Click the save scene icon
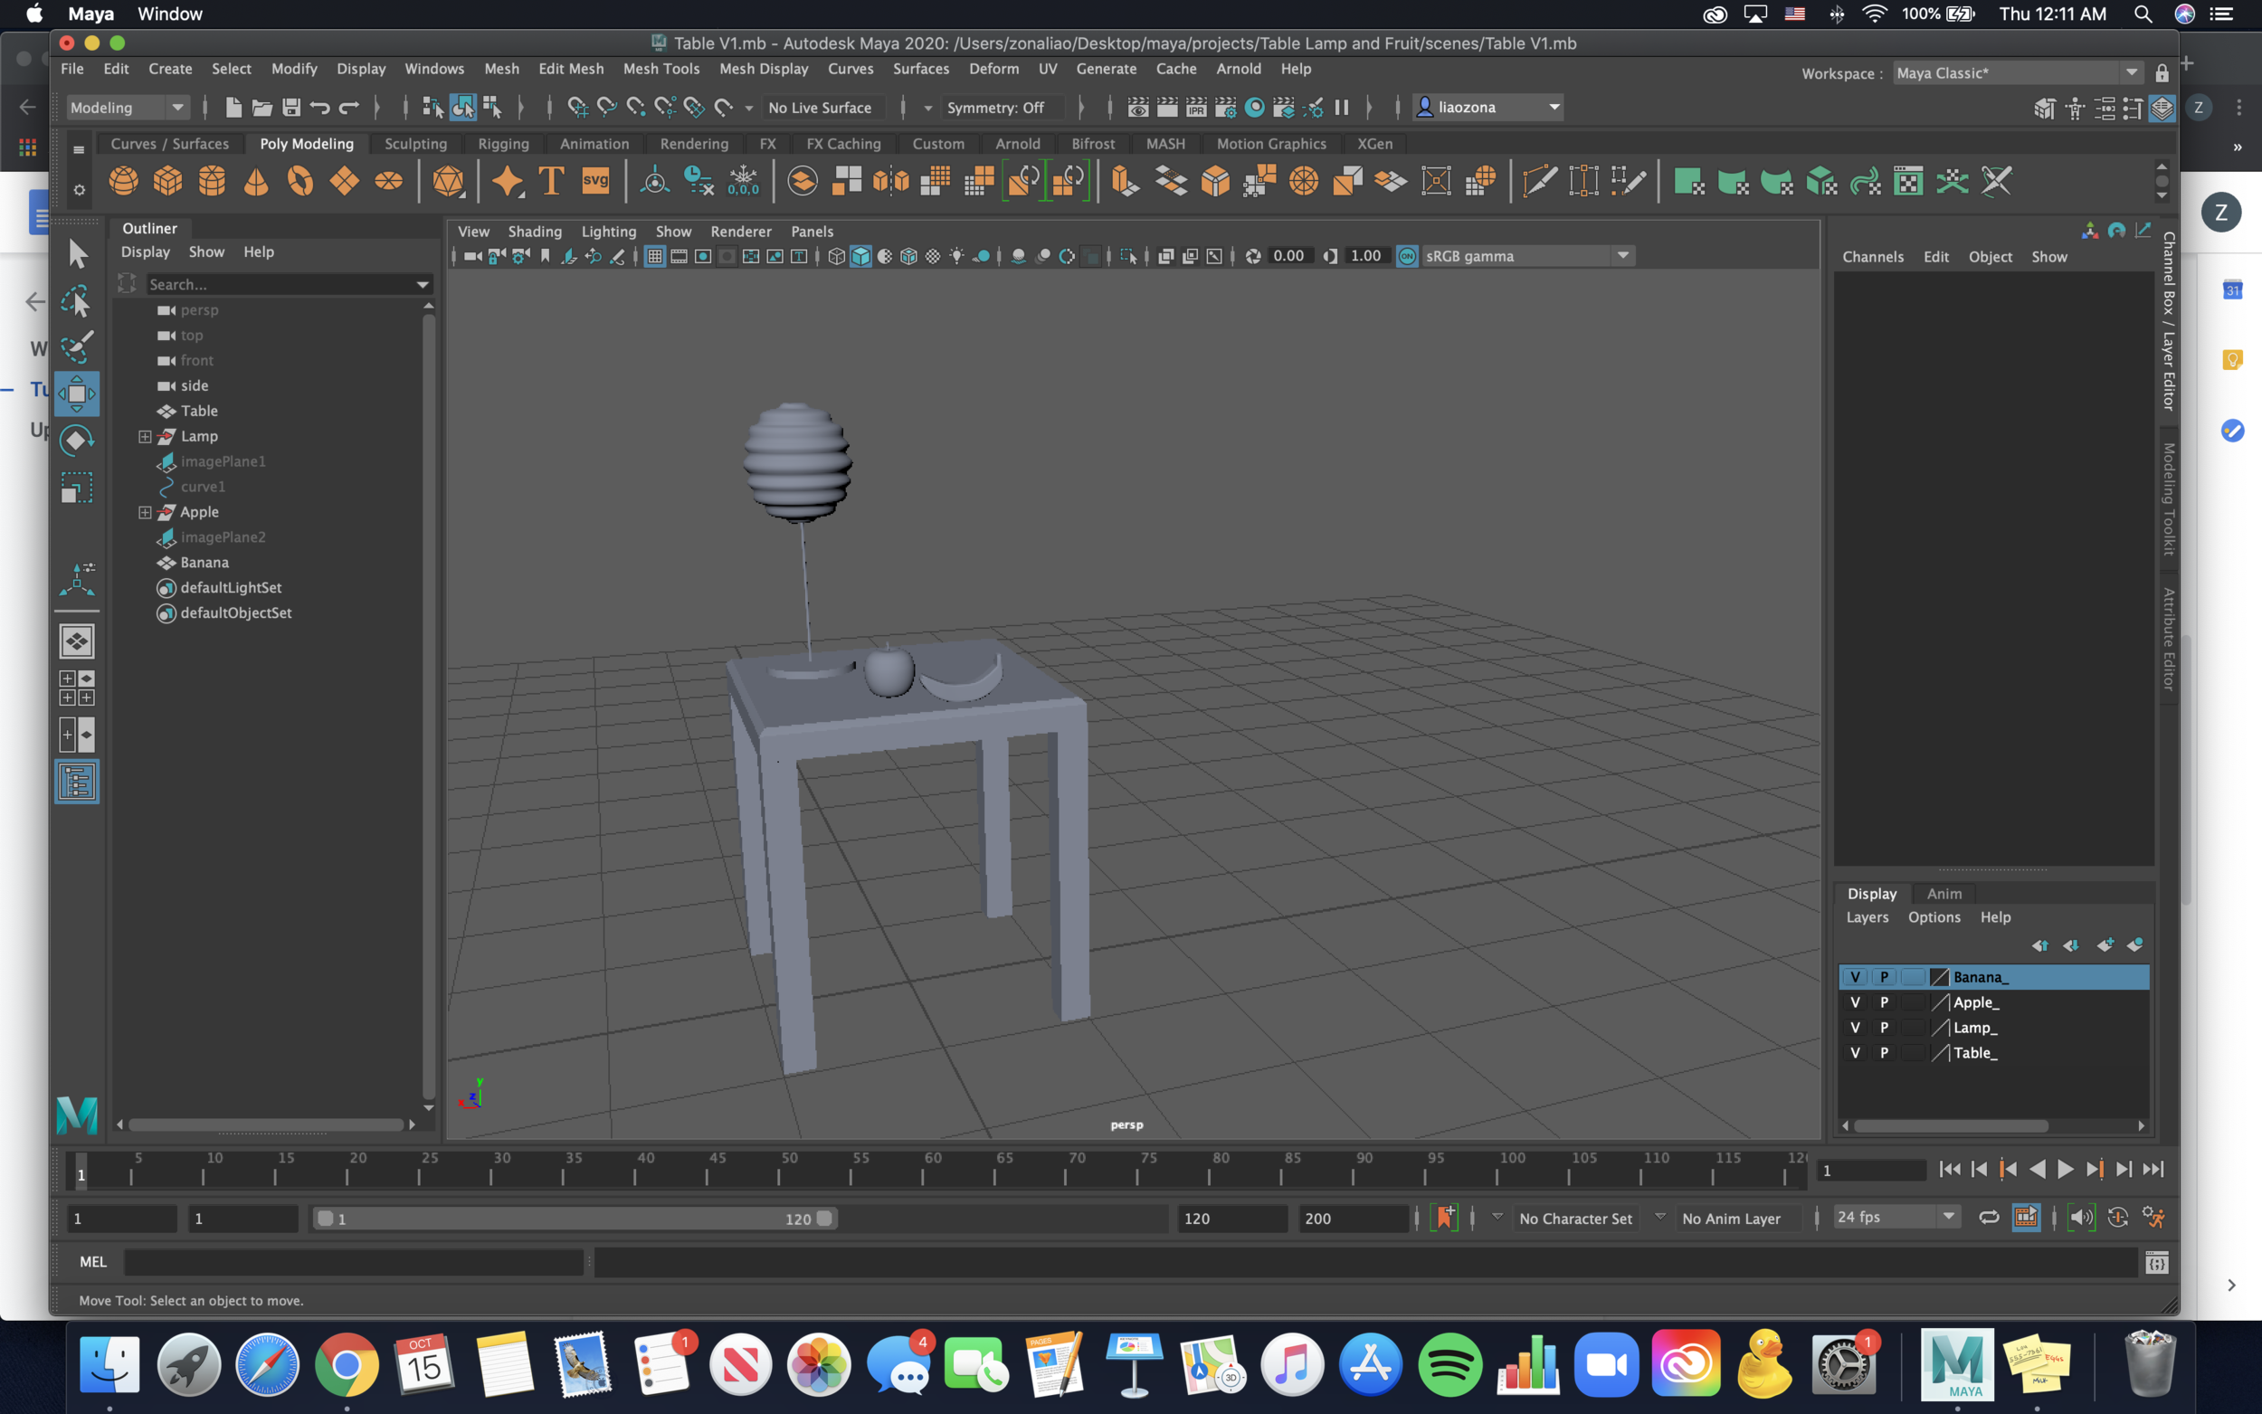 pyautogui.click(x=291, y=108)
